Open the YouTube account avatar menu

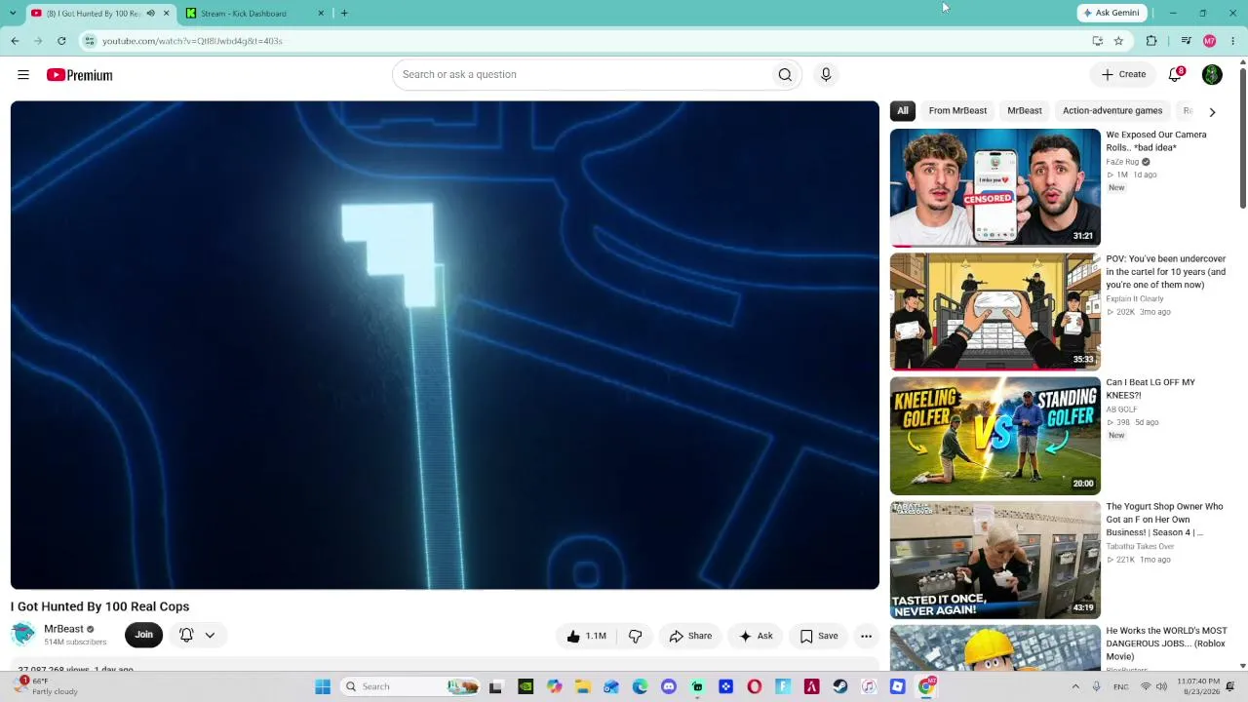(1212, 75)
